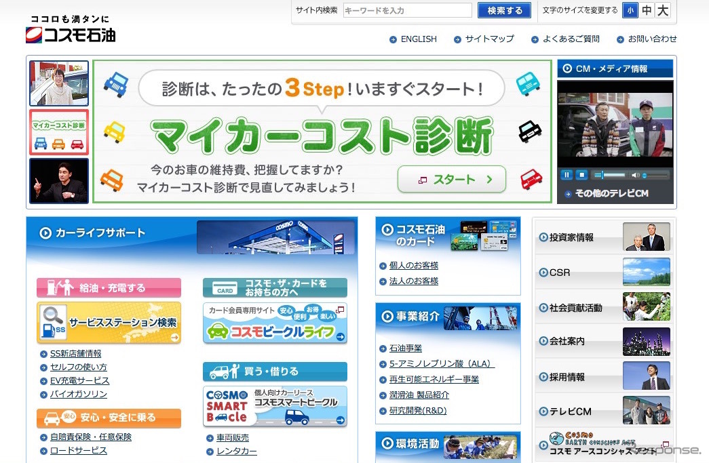This screenshot has width=709, height=463.
Task: Click the gas pump icon on 給油 banner
Action: [52, 287]
